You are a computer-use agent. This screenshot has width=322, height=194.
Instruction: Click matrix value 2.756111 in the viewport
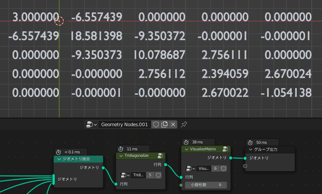click(x=225, y=55)
